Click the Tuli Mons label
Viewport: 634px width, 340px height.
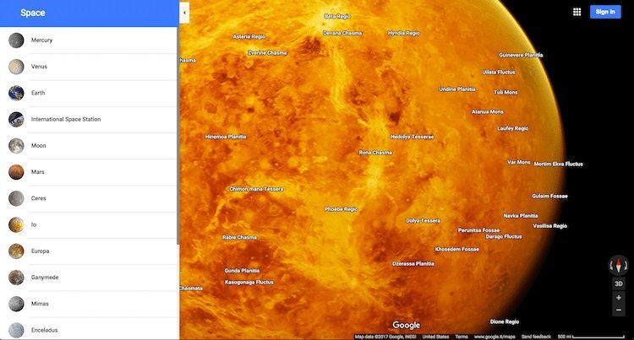pos(506,92)
